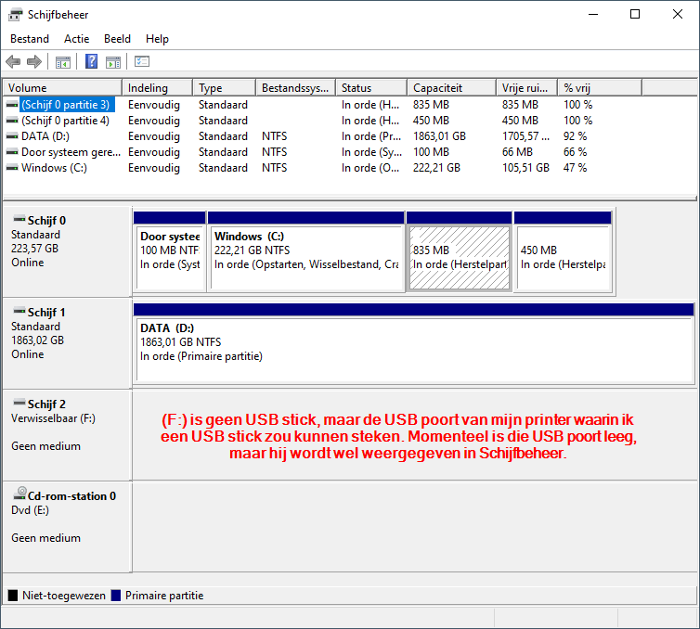700x629 pixels.
Task: Open Help via the blue question mark icon
Action: (92, 62)
